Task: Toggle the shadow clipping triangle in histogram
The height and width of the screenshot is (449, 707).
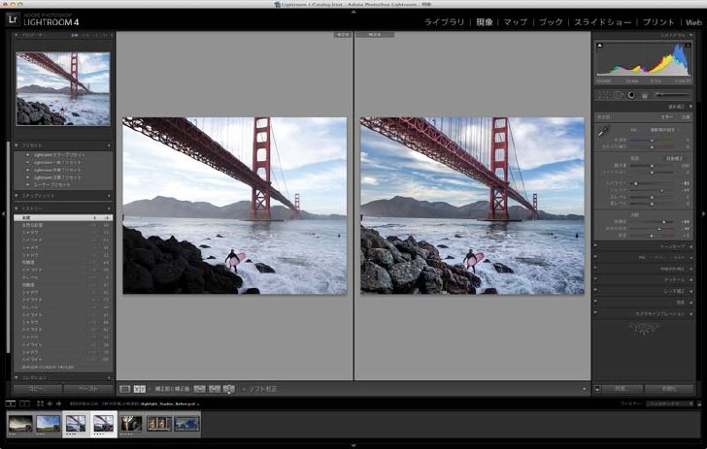Action: (600, 46)
